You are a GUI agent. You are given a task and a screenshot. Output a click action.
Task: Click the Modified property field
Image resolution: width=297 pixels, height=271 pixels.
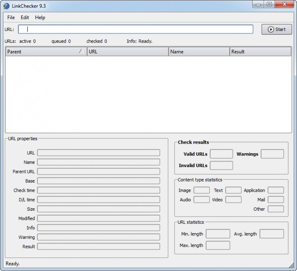click(x=99, y=218)
